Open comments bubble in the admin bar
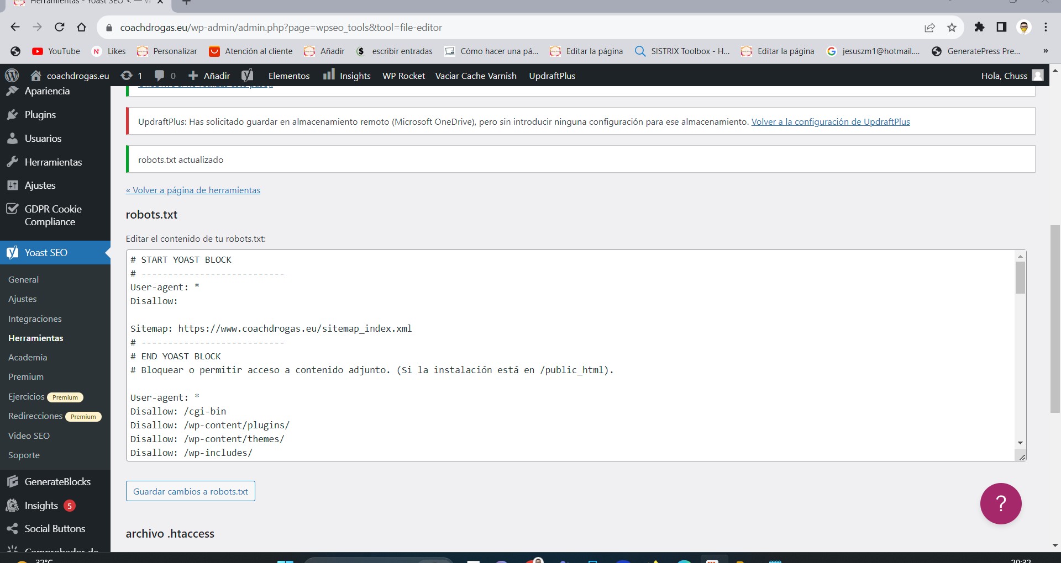1061x563 pixels. [x=165, y=76]
